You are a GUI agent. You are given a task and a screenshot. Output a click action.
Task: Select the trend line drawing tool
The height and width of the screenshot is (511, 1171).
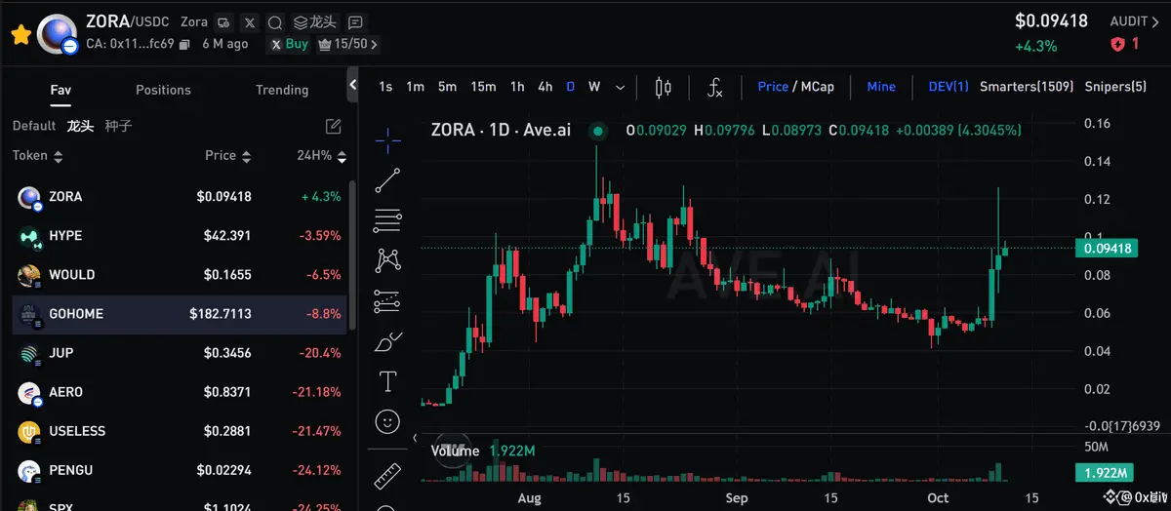pyautogui.click(x=387, y=180)
